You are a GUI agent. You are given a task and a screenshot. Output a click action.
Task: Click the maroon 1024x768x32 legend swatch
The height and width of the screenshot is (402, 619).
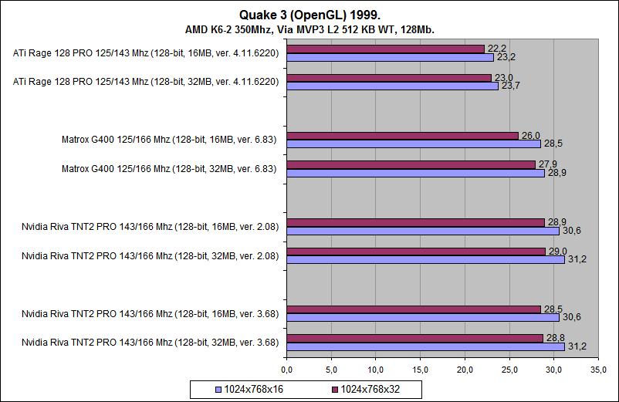click(335, 390)
